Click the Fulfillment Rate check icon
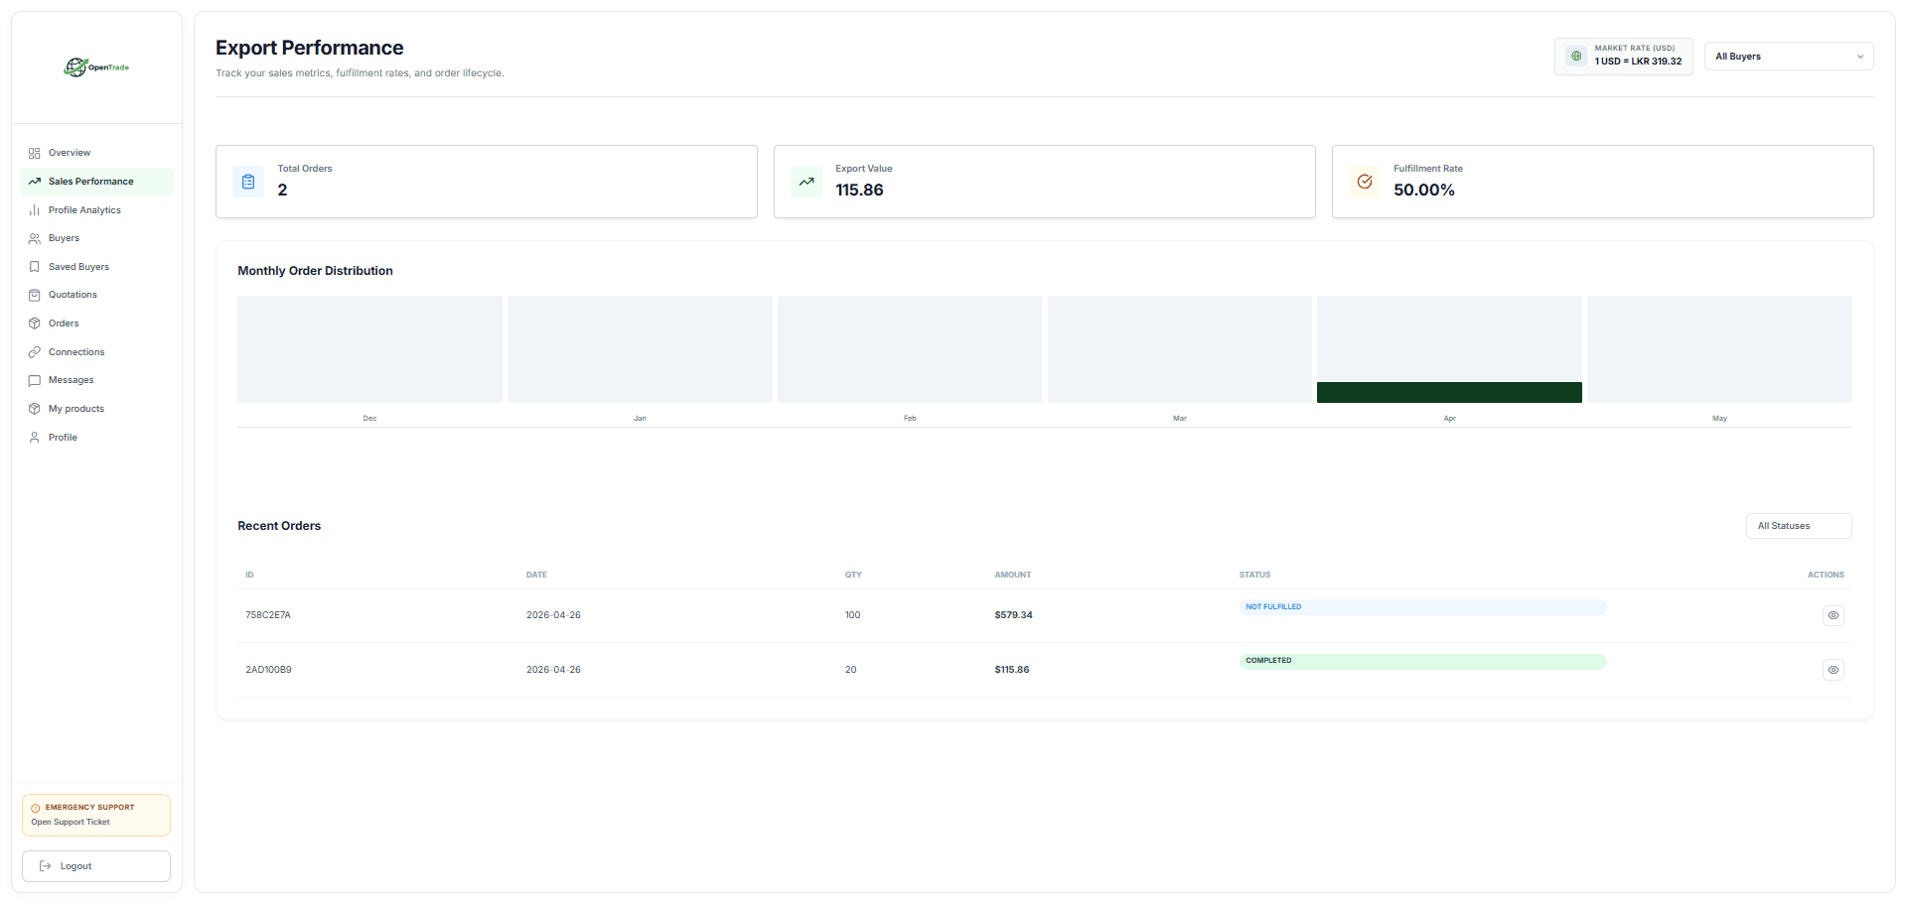Screen dimensions: 1907x904 [1365, 182]
